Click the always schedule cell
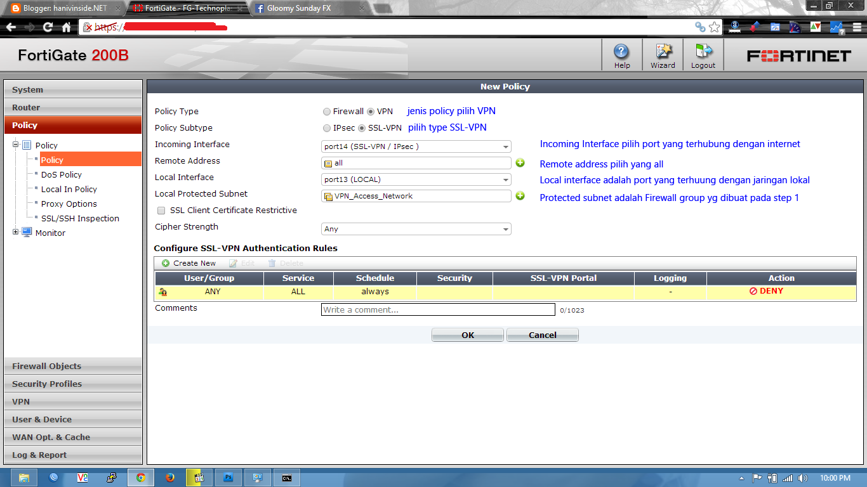This screenshot has height=487, width=867. 375,292
